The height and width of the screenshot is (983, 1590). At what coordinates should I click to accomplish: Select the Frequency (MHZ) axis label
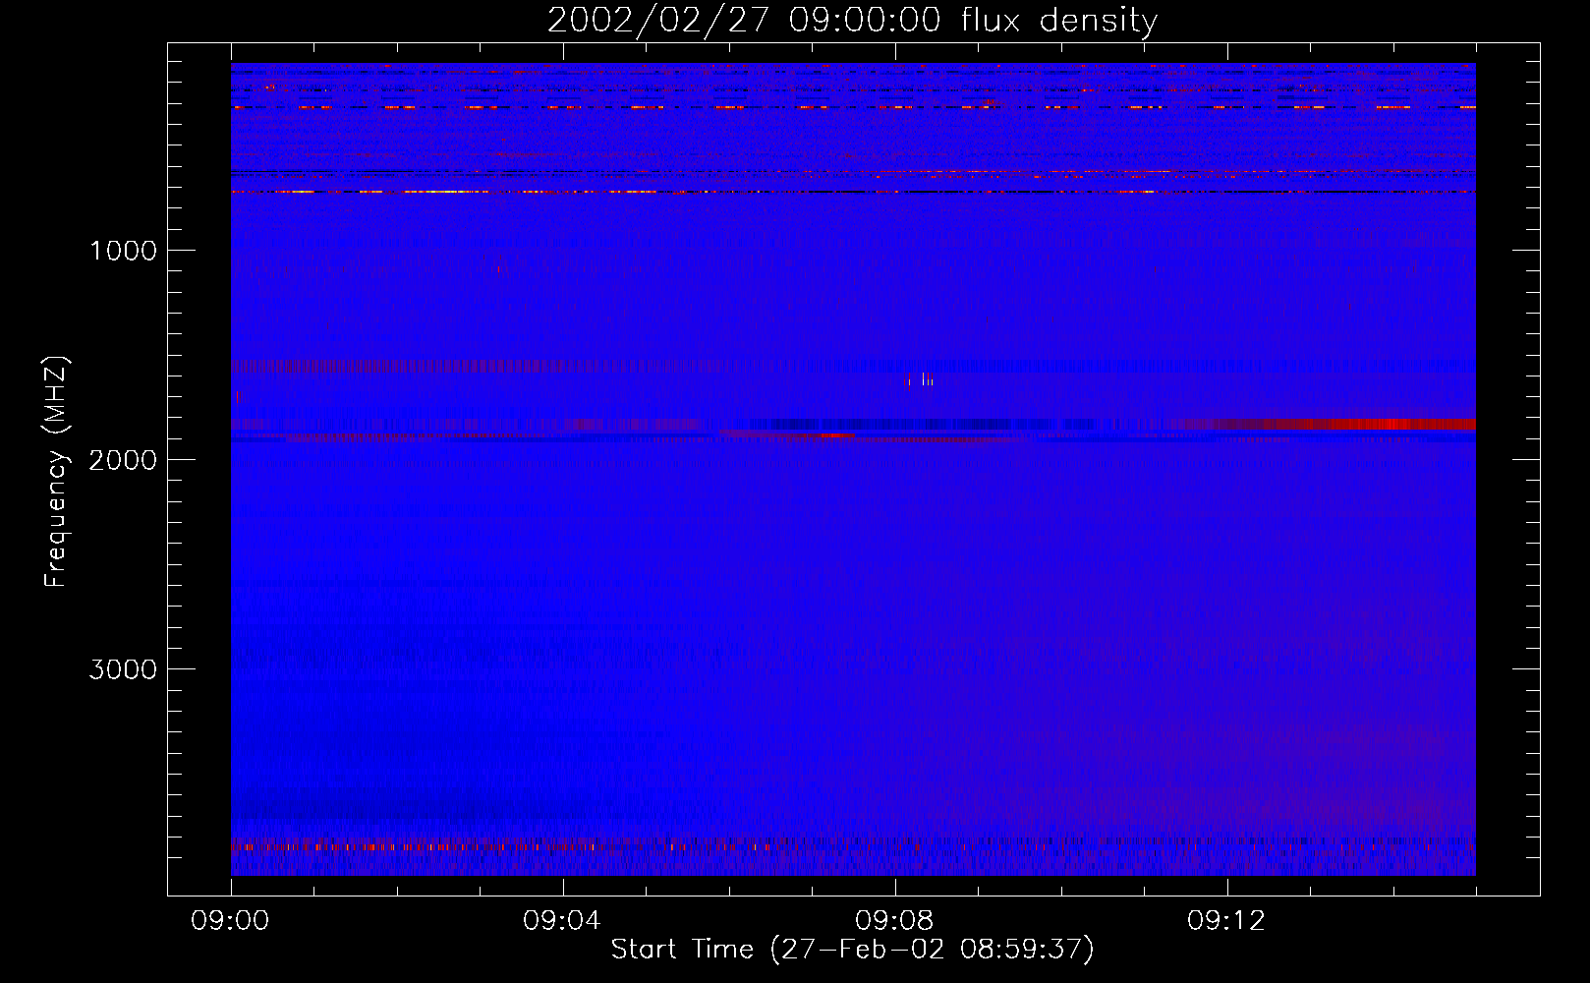57,471
